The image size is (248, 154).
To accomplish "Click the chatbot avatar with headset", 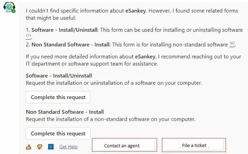I will pos(9,7).
